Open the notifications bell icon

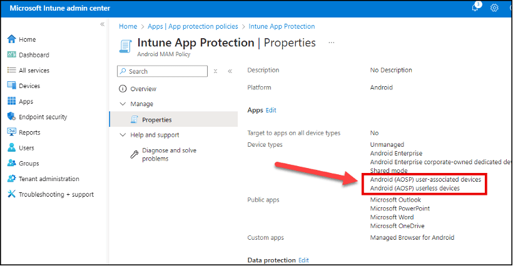[475, 8]
